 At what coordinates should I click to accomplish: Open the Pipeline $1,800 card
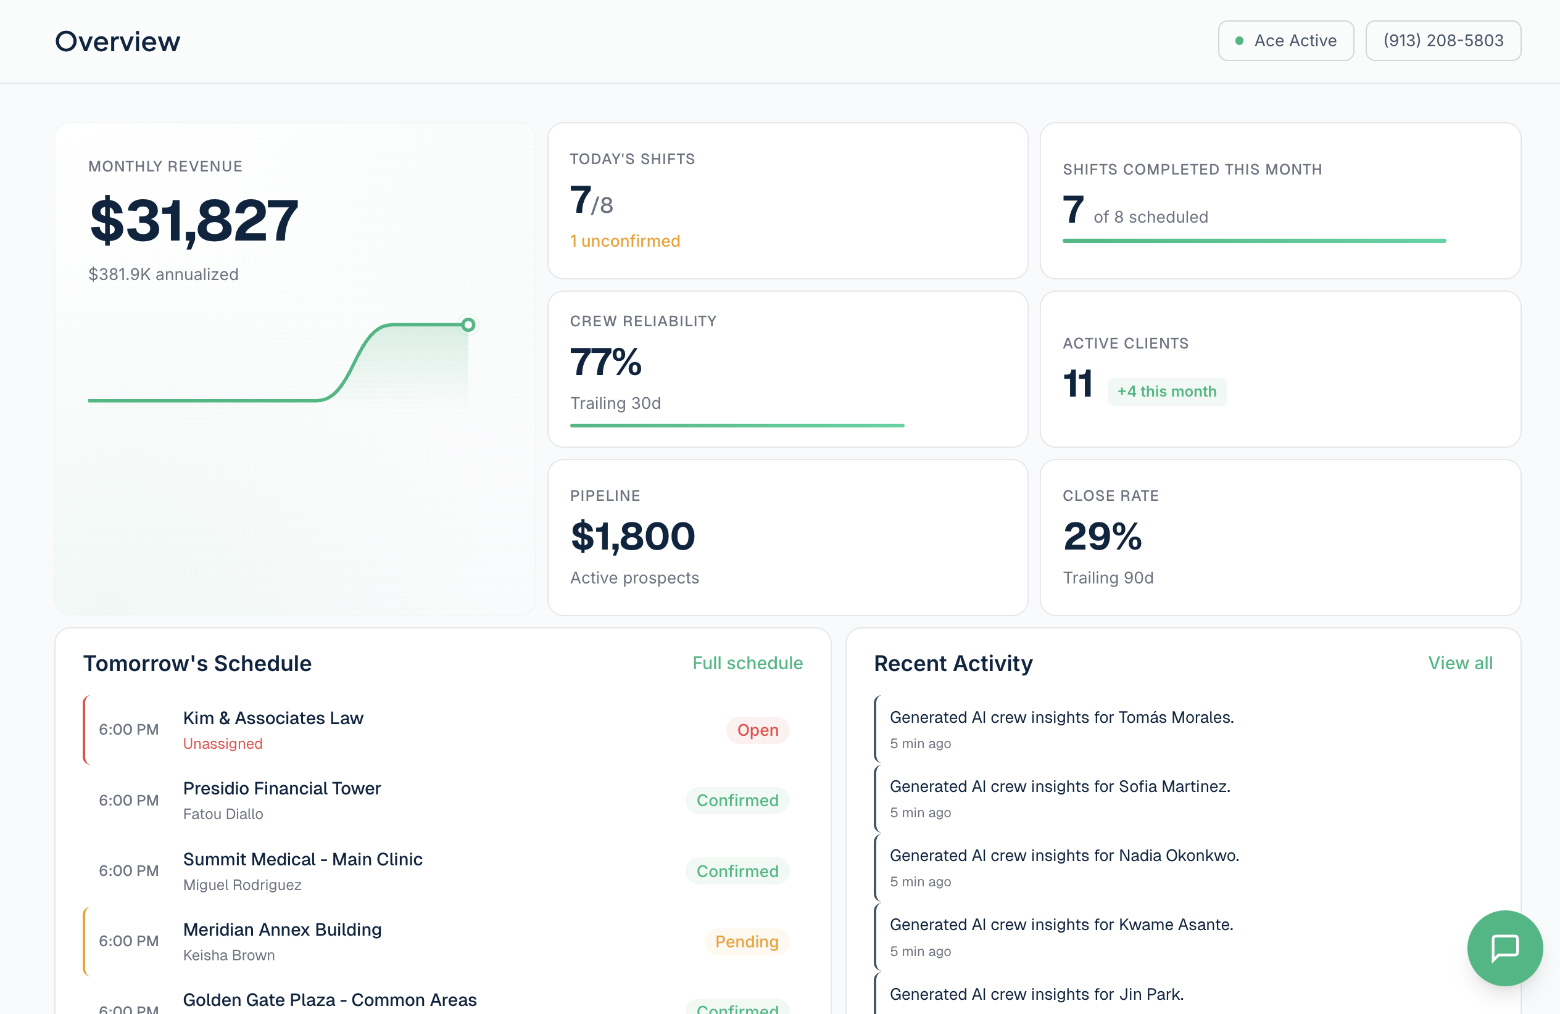click(x=787, y=537)
